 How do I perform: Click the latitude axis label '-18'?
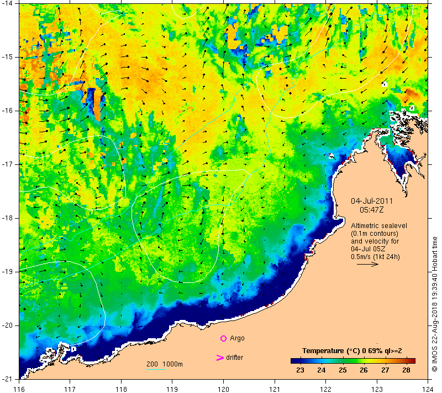click(7, 218)
